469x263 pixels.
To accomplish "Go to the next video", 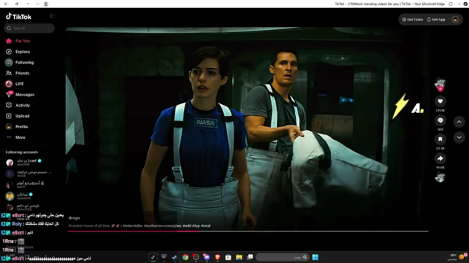I will tap(459, 137).
